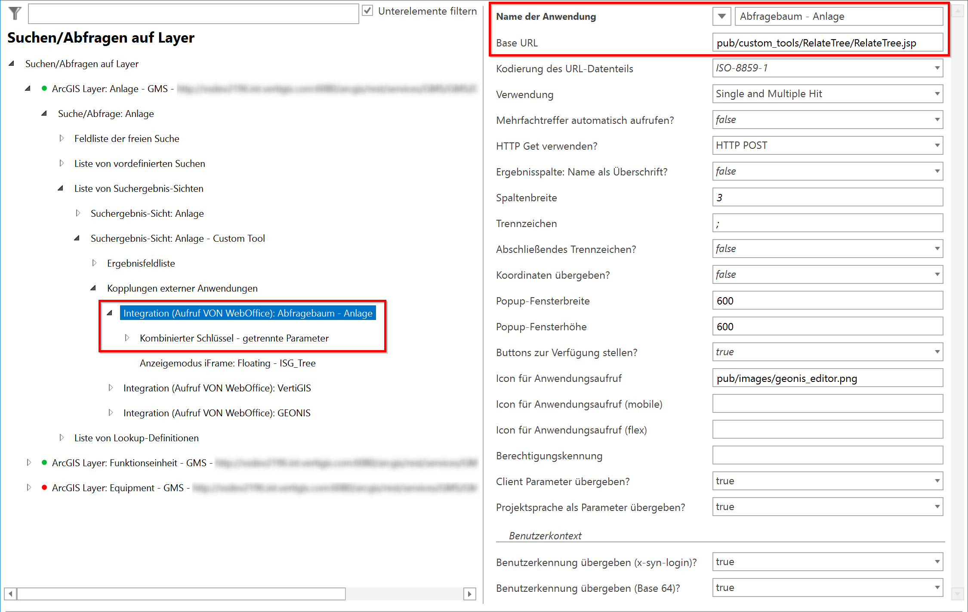Change HTTP Get verwenden setting via its dropdown
This screenshot has height=612, width=968.
(x=937, y=145)
